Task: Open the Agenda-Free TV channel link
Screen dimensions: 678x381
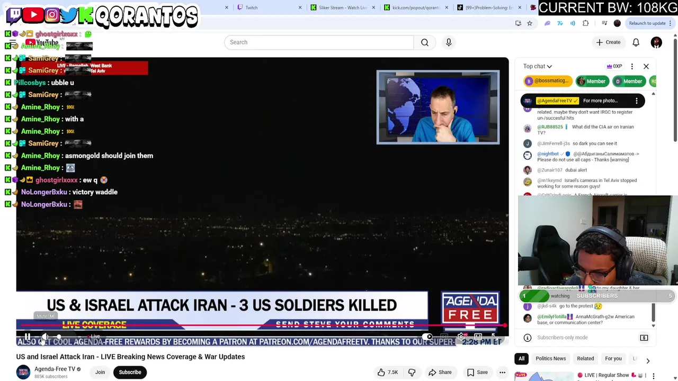Action: 55,369
